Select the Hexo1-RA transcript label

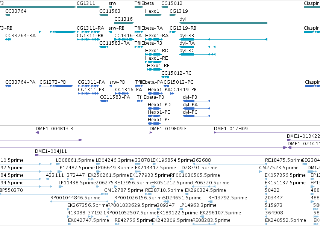(x=157, y=35)
